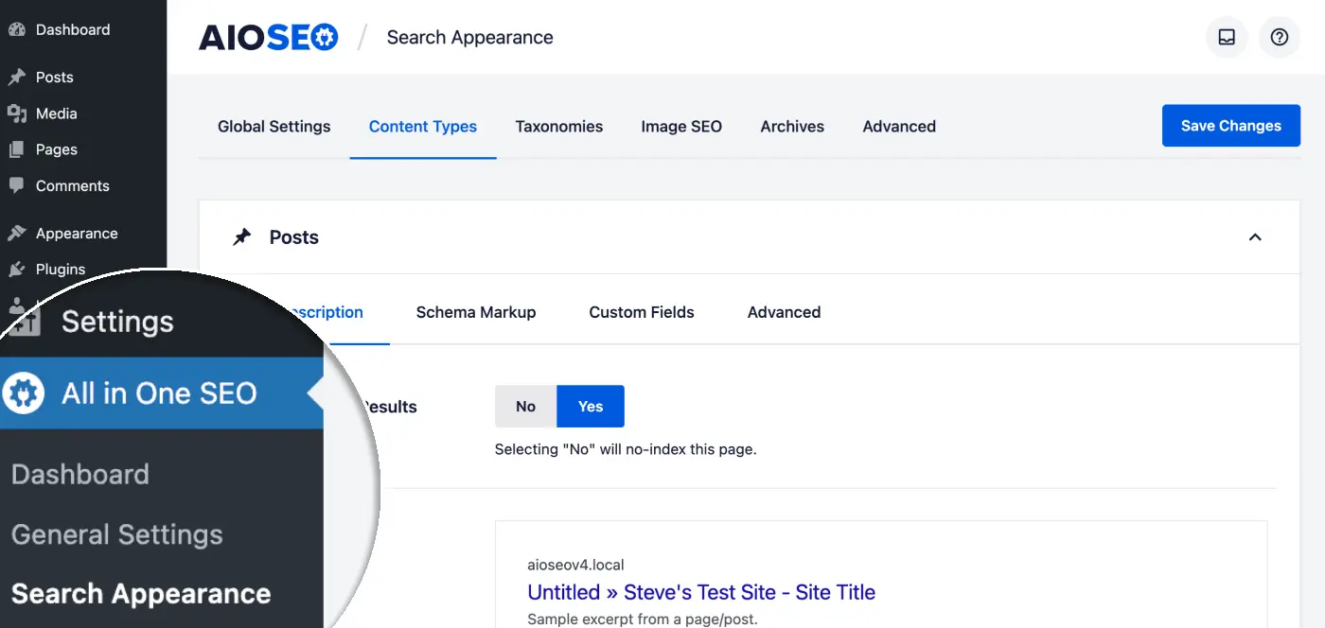
Task: Click the Appearance paintbrush icon
Action: coord(16,234)
